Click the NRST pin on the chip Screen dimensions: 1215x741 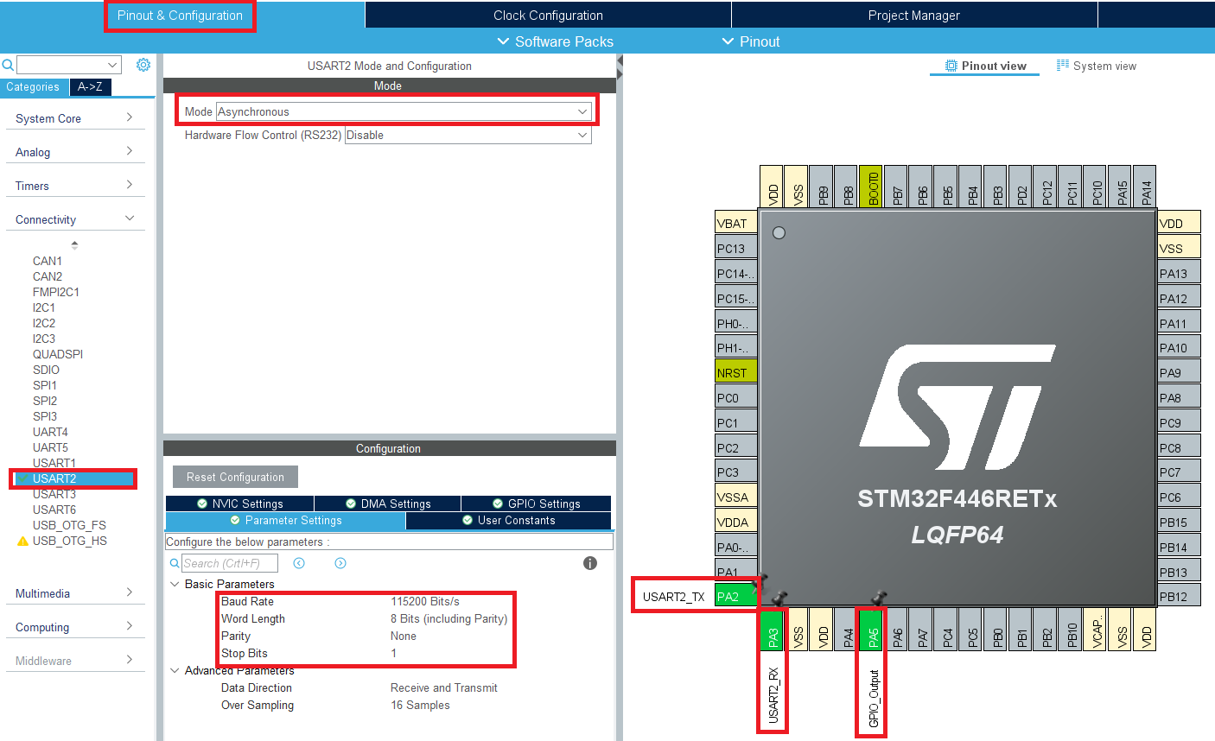(x=735, y=373)
